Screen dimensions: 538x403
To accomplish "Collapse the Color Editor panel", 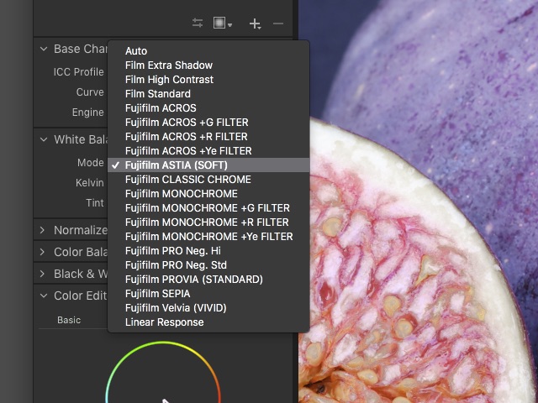I will (x=43, y=296).
